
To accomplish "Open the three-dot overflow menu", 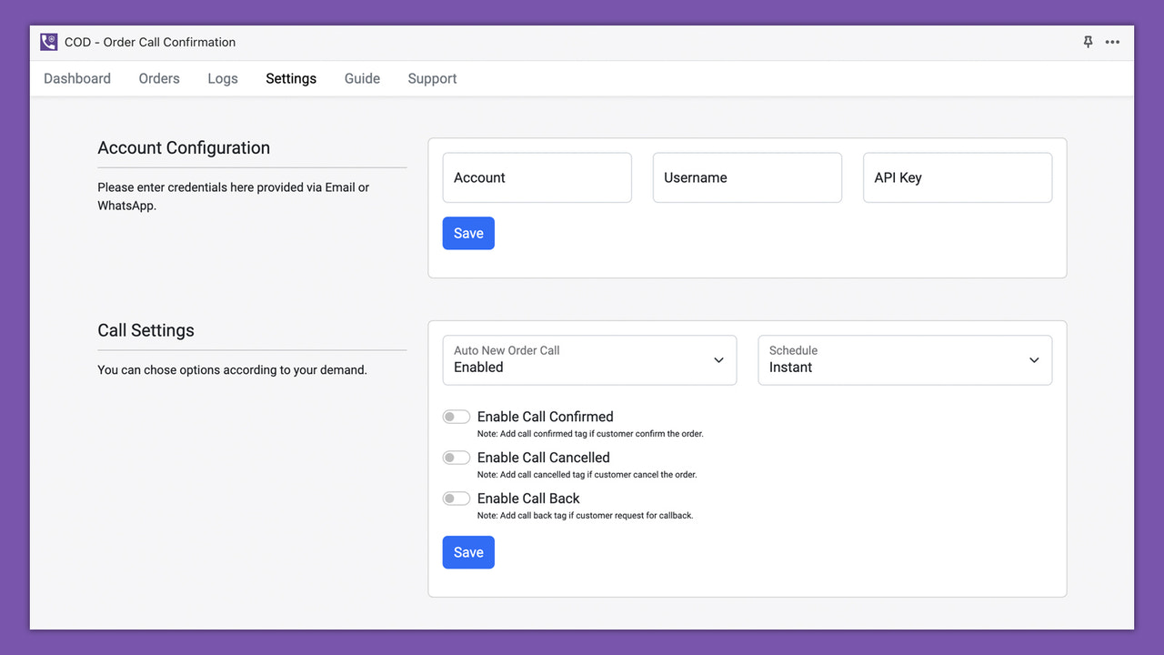I will pyautogui.click(x=1112, y=42).
